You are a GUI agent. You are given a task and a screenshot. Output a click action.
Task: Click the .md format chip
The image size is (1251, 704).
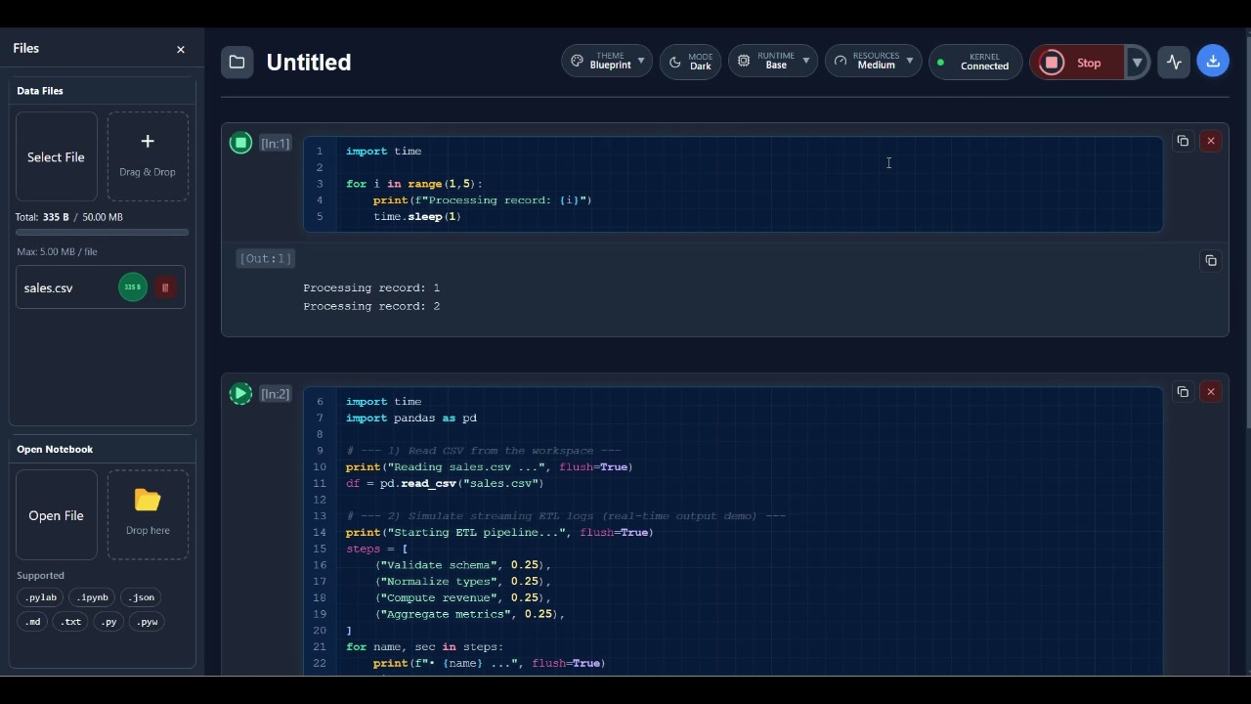(32, 622)
